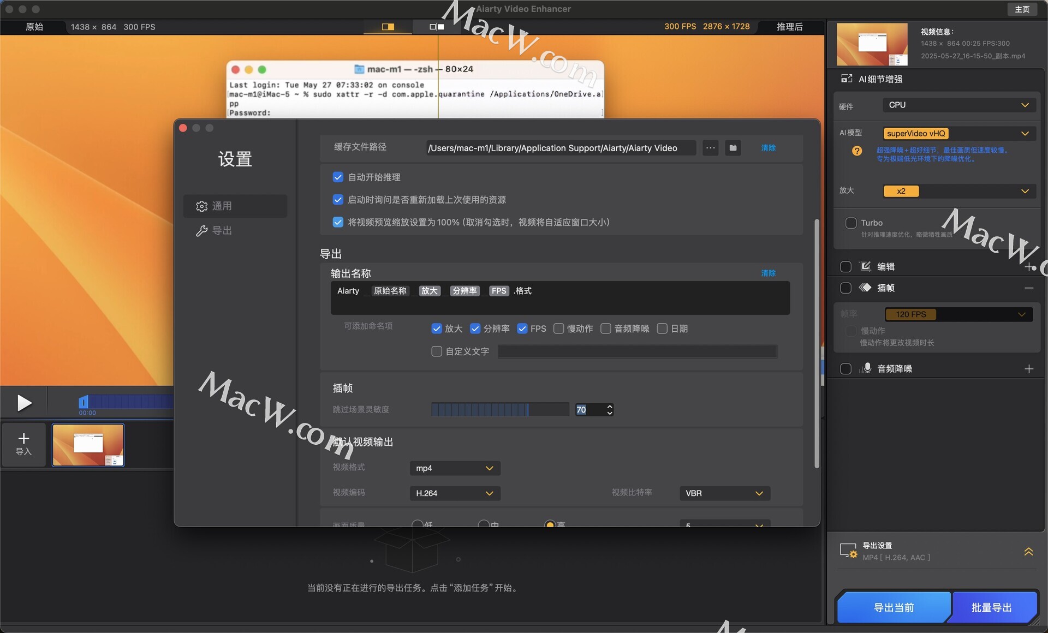1048x633 pixels.
Task: Open the hardware CPU dropdown
Action: pos(959,105)
